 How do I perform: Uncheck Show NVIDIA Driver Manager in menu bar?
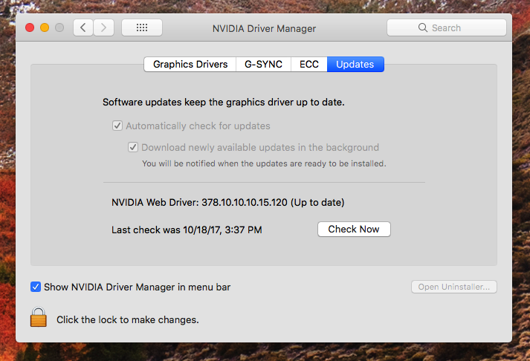[36, 287]
